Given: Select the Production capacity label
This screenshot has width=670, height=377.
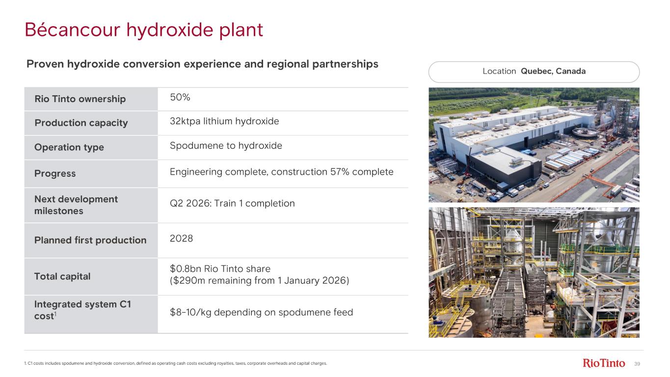Looking at the screenshot, I should [x=81, y=123].
